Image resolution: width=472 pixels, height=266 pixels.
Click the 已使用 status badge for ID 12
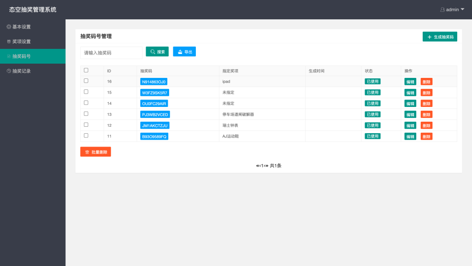pyautogui.click(x=372, y=125)
